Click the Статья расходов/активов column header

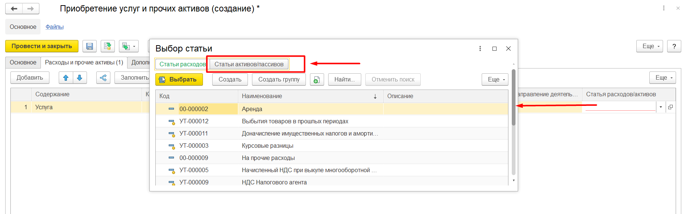pos(629,94)
